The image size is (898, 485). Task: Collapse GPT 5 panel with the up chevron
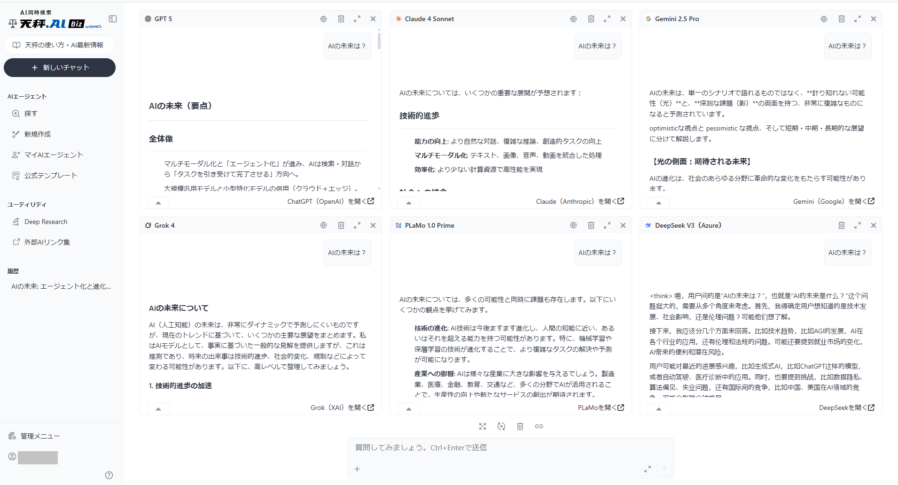pos(158,203)
